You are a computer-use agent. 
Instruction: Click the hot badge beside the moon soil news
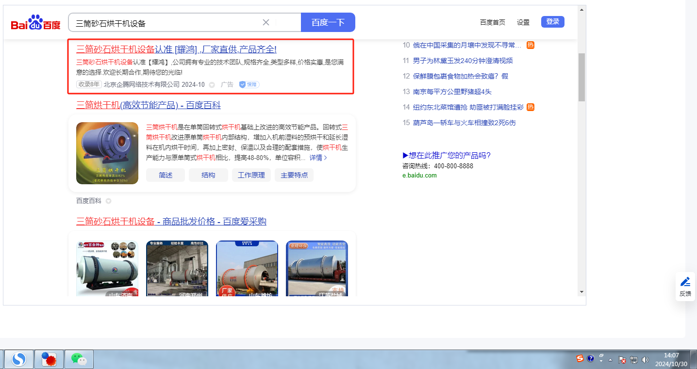(x=531, y=45)
